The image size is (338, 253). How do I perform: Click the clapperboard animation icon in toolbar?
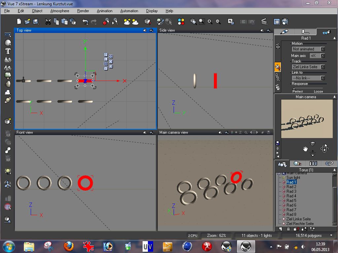264,22
